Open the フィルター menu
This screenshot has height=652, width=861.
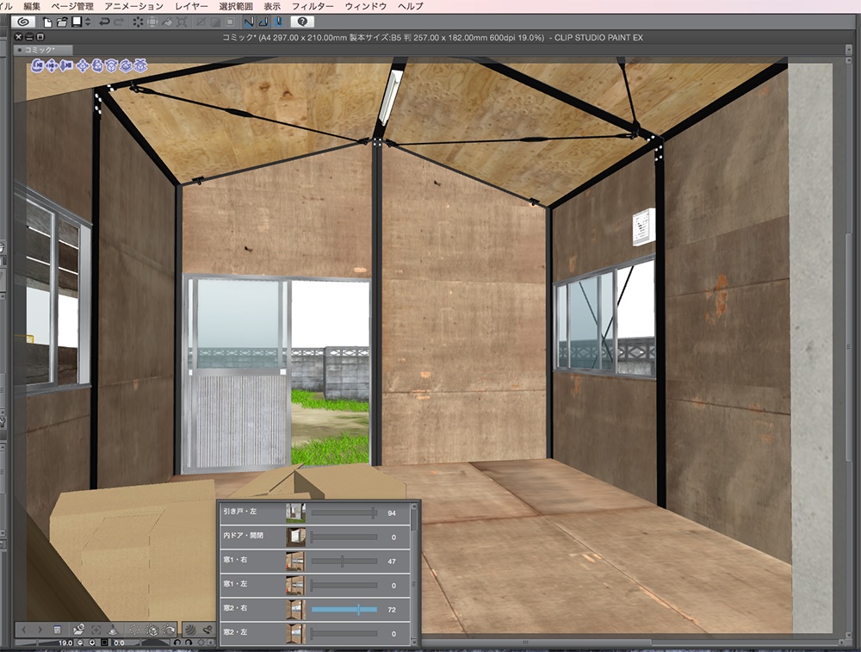point(313,6)
